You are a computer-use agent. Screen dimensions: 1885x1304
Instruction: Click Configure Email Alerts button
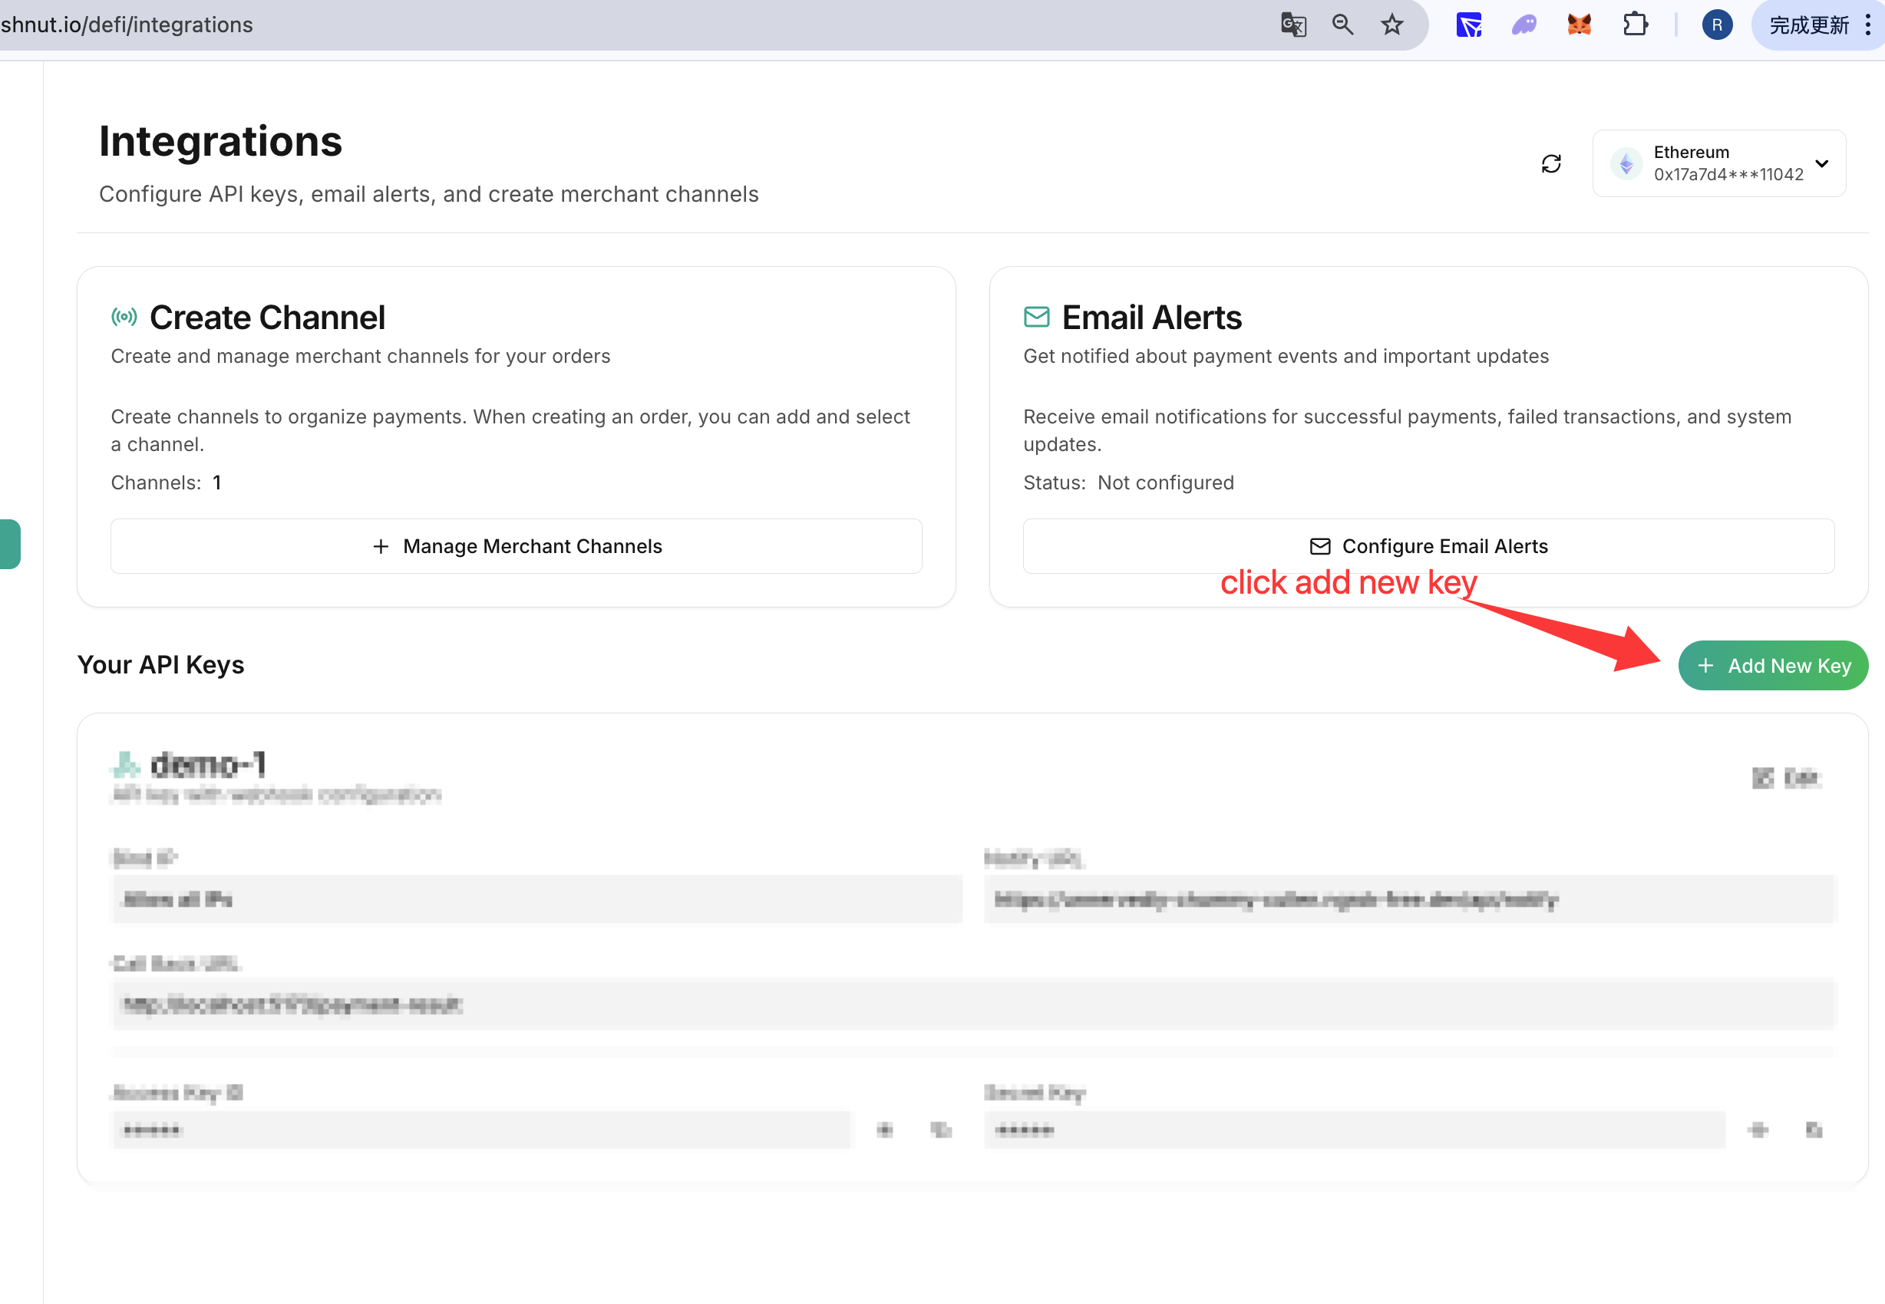click(x=1428, y=546)
